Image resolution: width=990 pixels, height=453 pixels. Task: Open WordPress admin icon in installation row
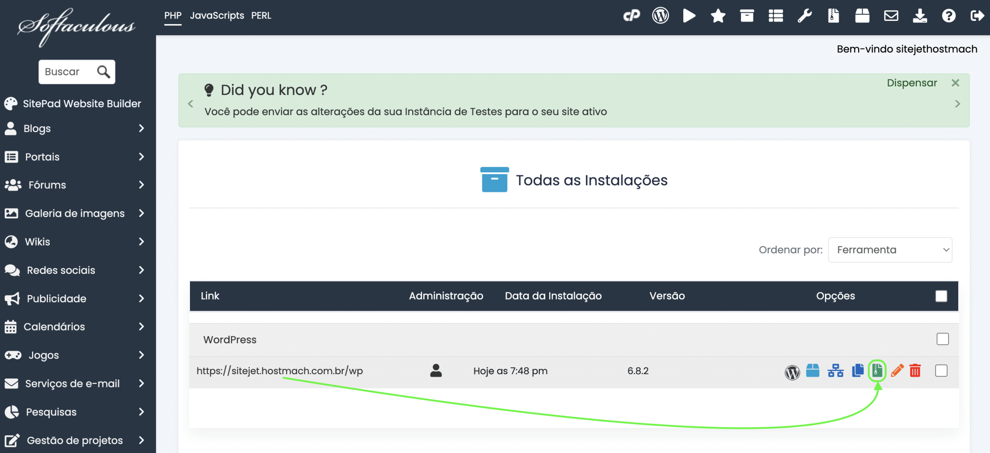point(792,372)
